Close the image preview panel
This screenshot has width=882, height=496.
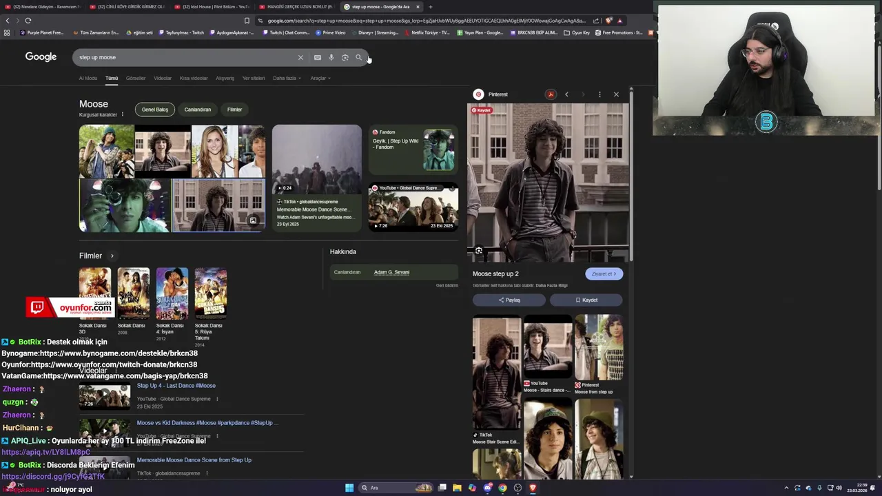point(616,94)
